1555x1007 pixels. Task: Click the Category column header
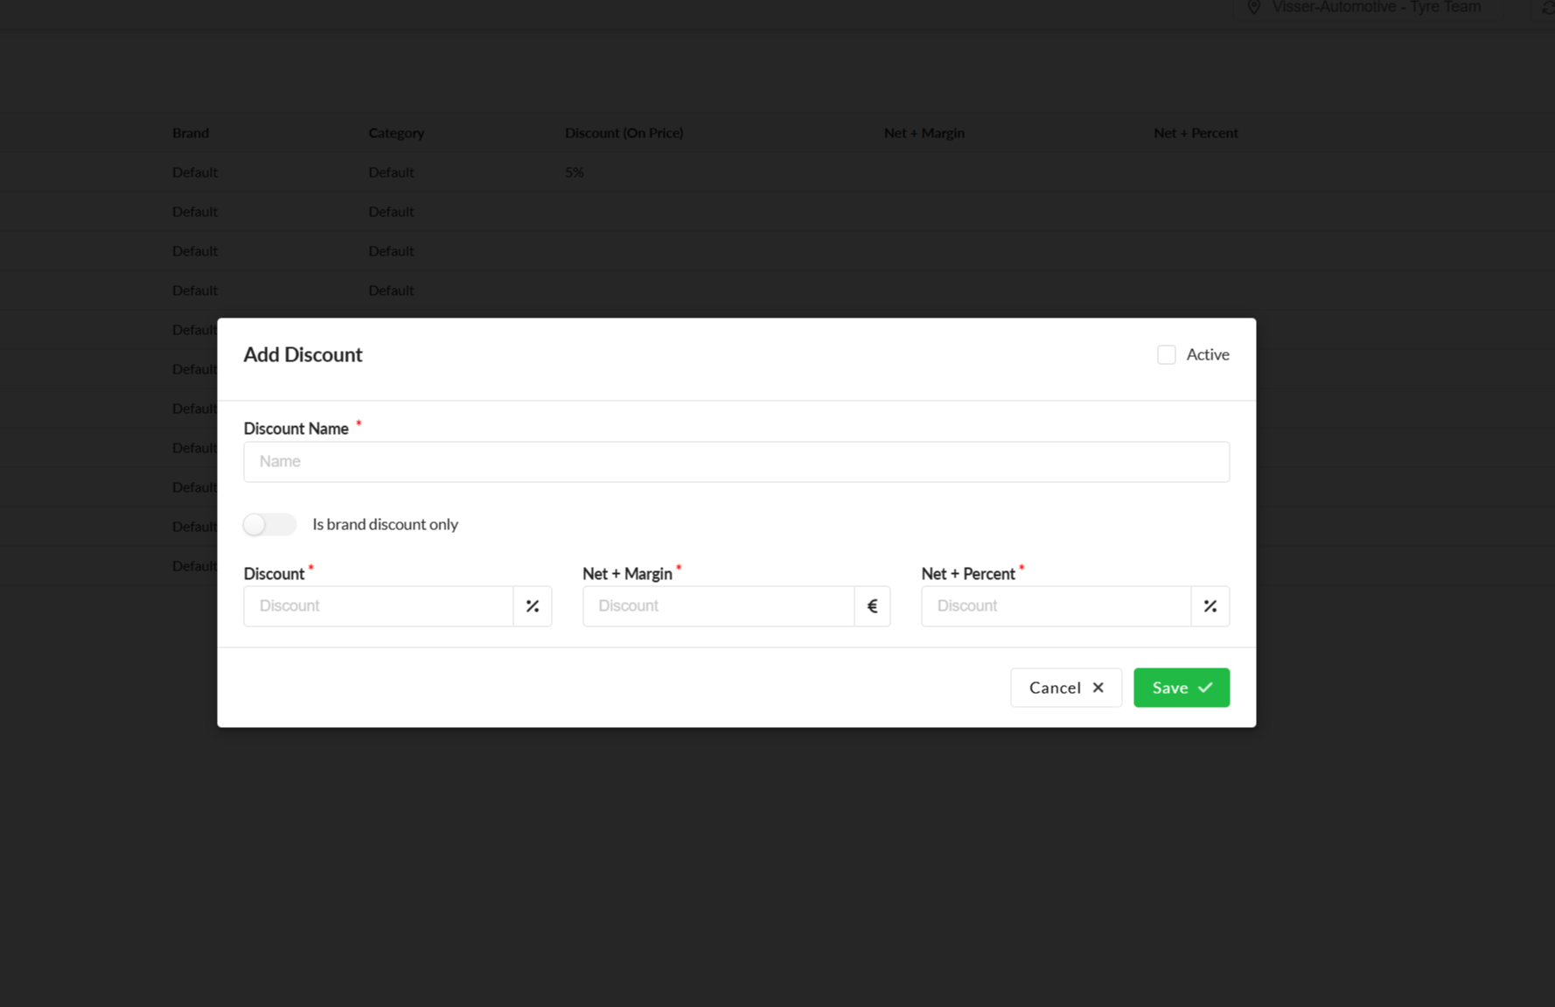(x=396, y=133)
